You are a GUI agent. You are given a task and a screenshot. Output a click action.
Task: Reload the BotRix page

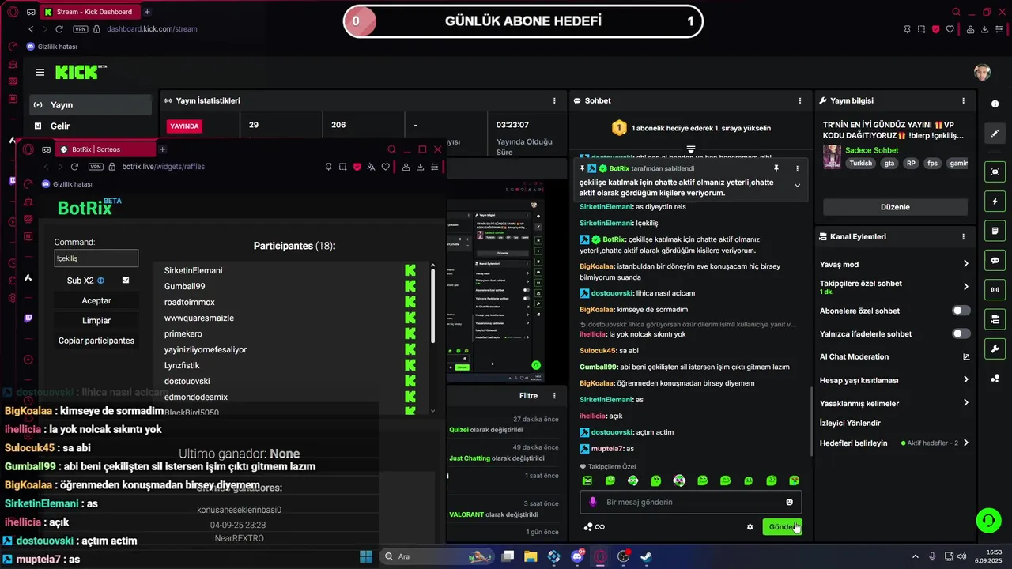pos(74,167)
